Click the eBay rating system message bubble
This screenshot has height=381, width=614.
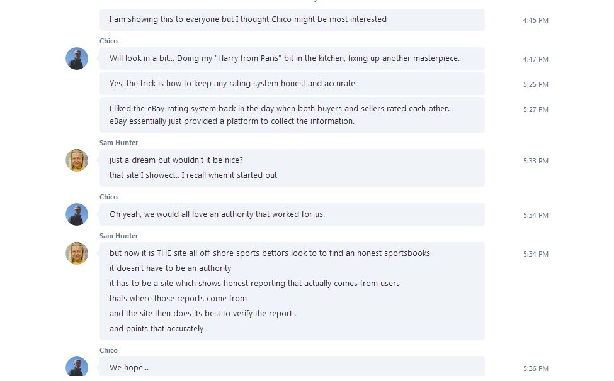point(279,114)
